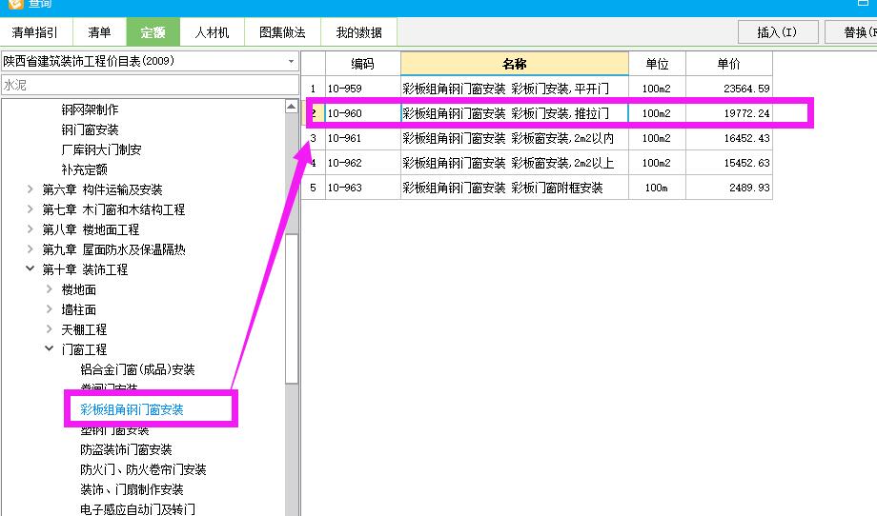877x516 pixels.
Task: Open the query window app icon
Action: coord(15,4)
